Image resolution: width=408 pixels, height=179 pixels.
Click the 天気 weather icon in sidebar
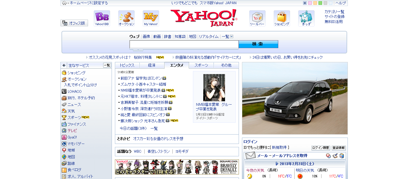pyautogui.click(x=64, y=111)
